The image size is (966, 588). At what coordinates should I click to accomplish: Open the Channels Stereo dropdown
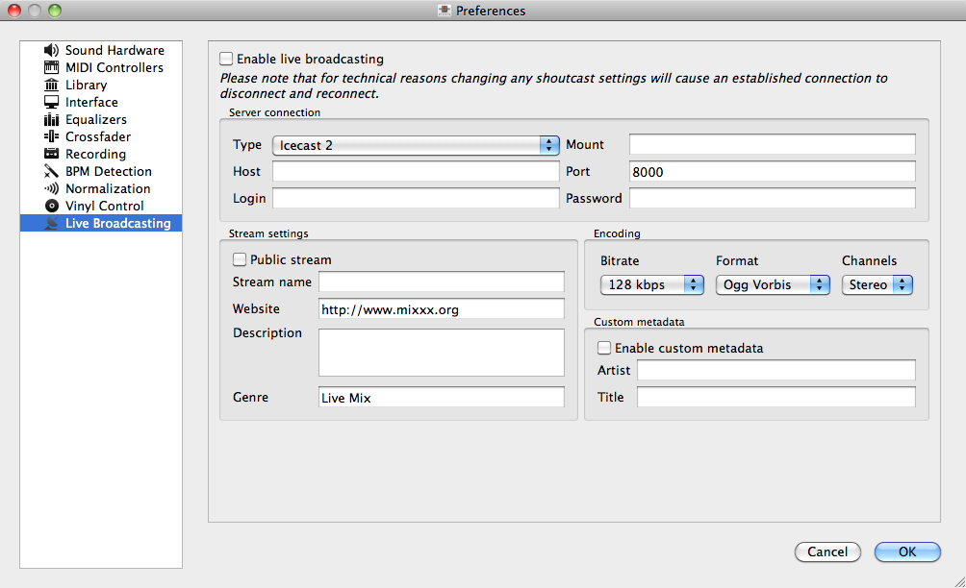(x=877, y=284)
